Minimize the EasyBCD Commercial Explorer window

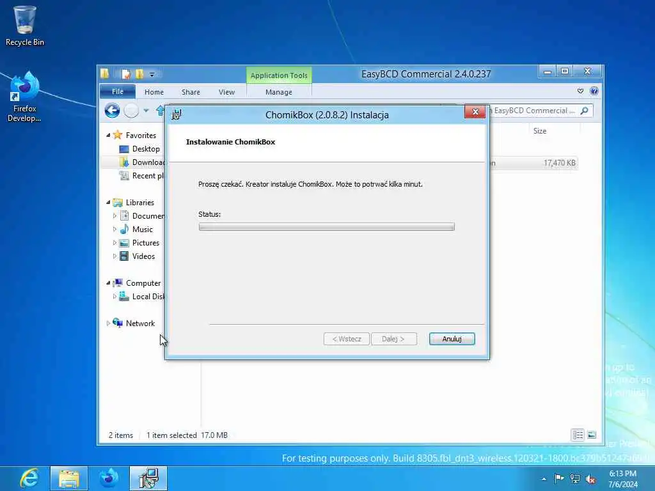pos(548,72)
